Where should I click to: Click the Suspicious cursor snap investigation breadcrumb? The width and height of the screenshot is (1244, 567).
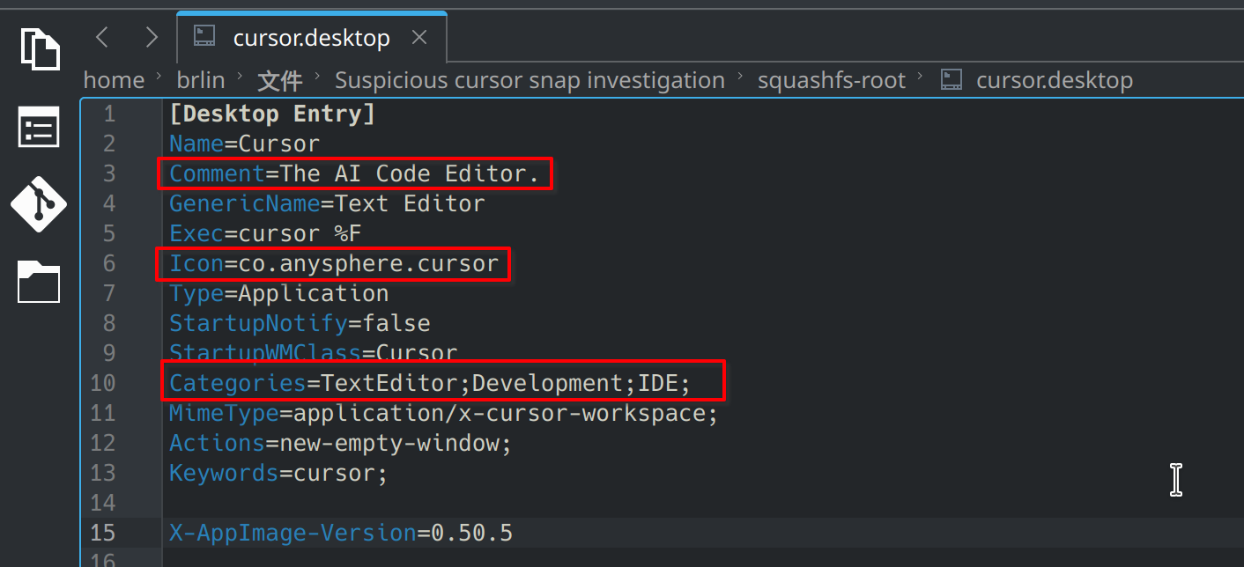pos(529,80)
